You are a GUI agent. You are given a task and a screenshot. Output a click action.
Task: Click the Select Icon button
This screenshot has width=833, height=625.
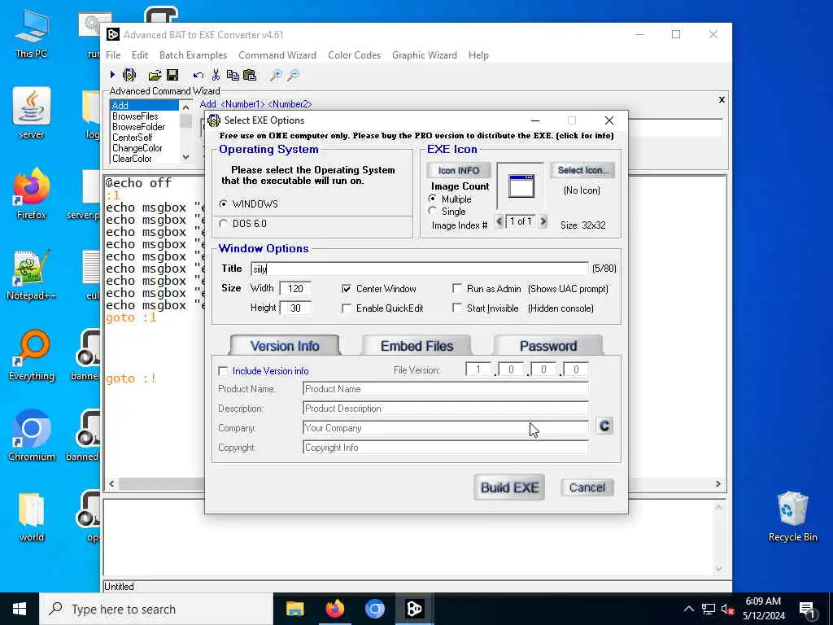(x=582, y=170)
